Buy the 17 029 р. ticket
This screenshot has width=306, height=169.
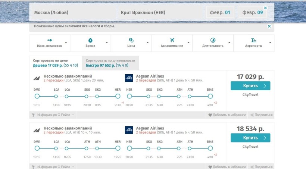coord(250,86)
